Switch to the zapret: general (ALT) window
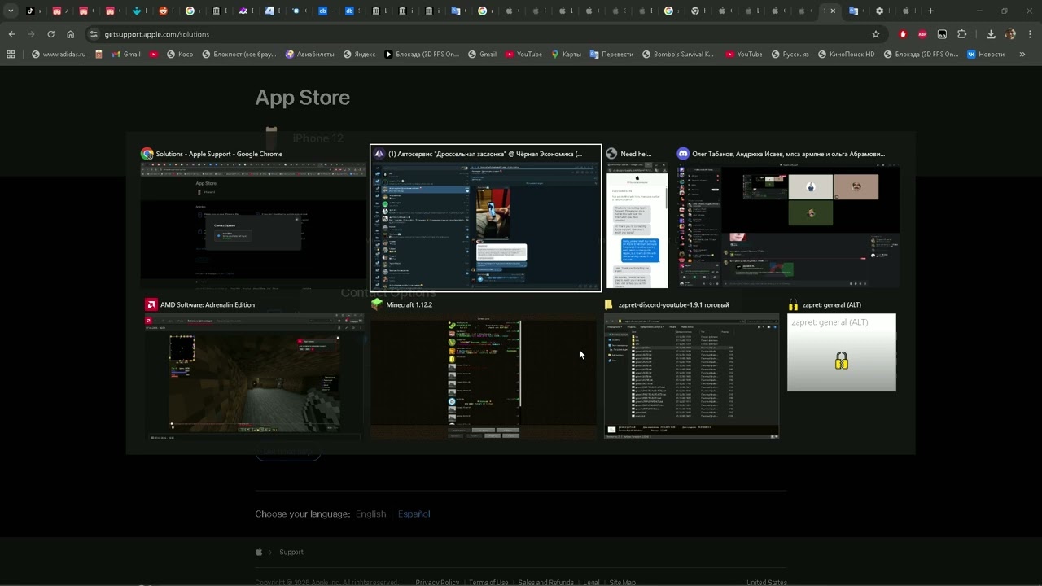Viewport: 1042px width, 586px height. [842, 346]
